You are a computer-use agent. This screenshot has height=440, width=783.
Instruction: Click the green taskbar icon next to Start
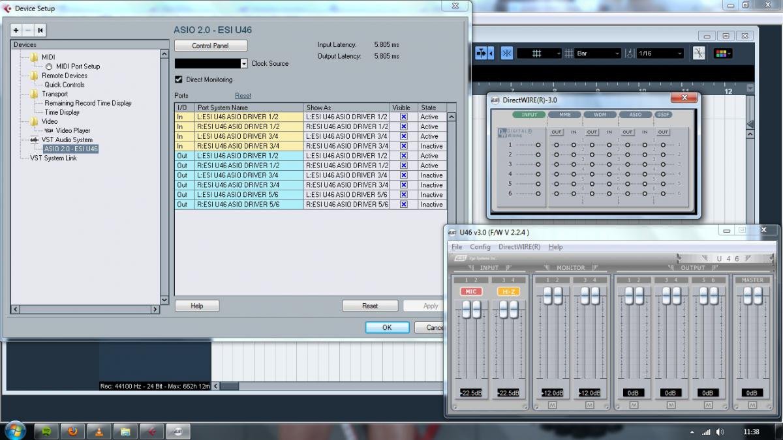pos(46,431)
